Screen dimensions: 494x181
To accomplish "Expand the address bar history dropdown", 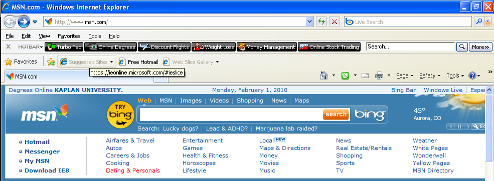I will (x=310, y=22).
